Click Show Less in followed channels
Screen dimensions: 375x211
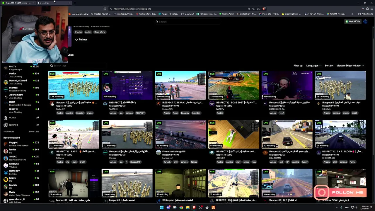34,132
